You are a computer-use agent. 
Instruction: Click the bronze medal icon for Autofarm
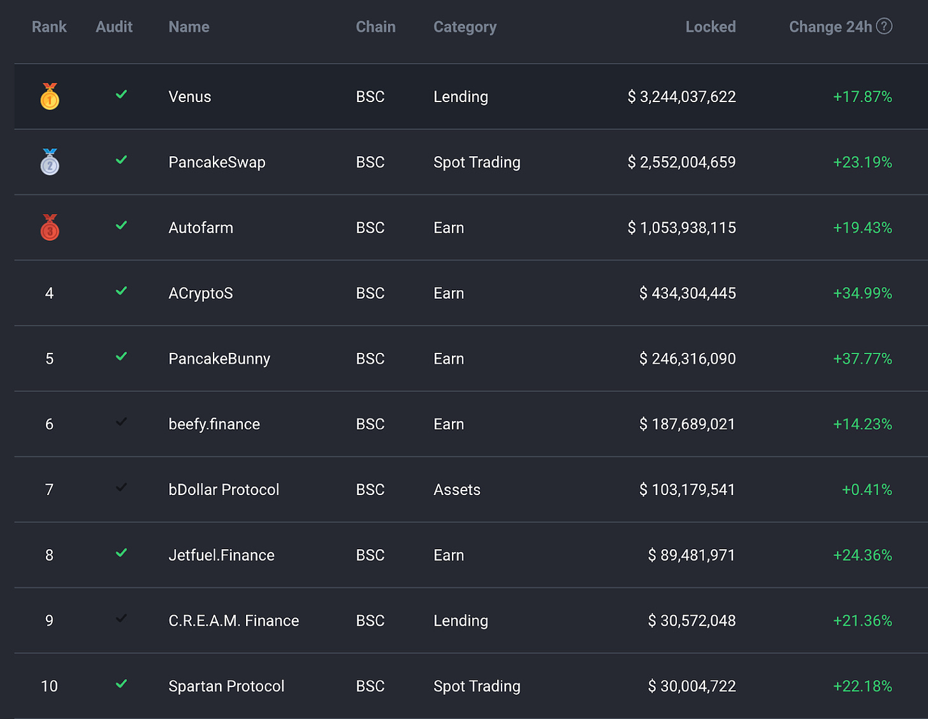pos(50,228)
